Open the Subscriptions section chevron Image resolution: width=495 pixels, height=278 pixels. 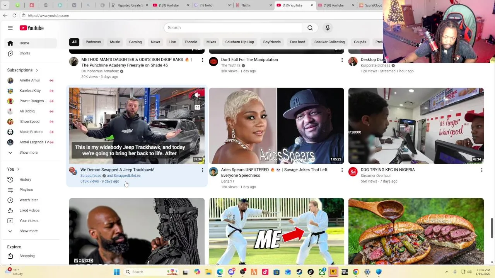[x=37, y=70]
